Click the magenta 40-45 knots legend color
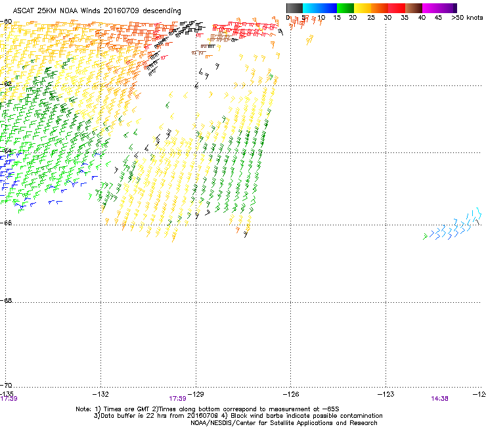Screen dimensions: 486x427 [x=431, y=8]
